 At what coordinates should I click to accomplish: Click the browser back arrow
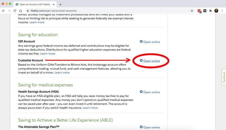(3, 11)
